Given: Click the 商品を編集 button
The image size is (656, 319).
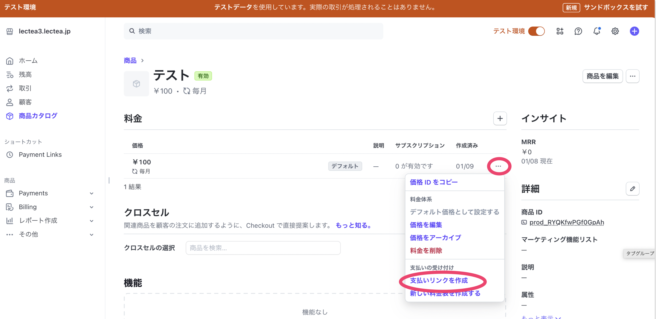Looking at the screenshot, I should pyautogui.click(x=602, y=76).
